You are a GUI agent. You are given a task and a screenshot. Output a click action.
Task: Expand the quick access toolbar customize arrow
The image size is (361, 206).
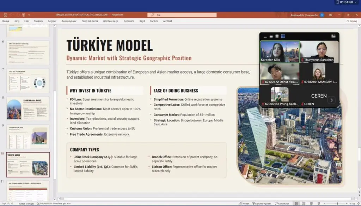(29, 15)
